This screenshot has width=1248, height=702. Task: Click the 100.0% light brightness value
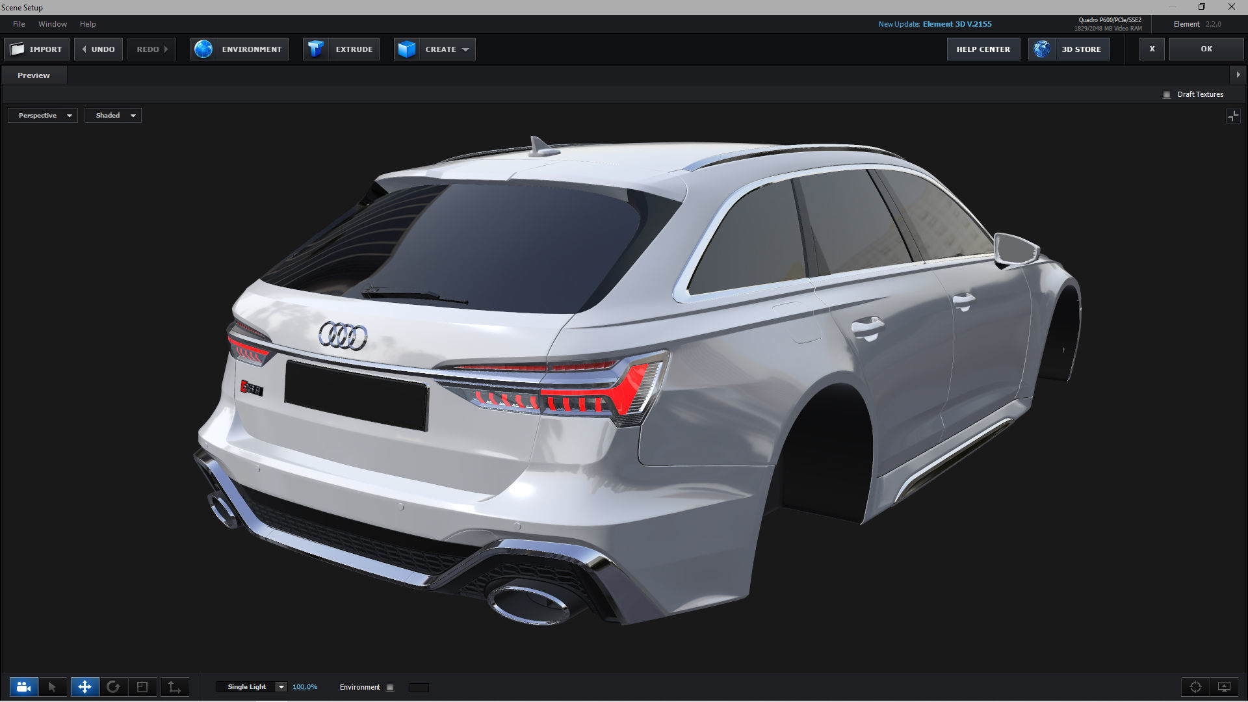305,687
